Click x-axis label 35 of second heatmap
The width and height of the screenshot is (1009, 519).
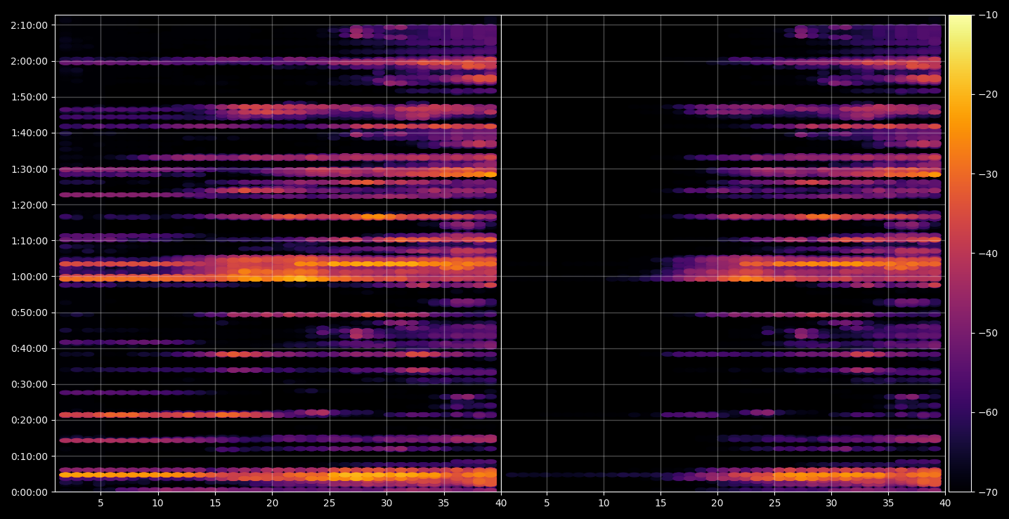[888, 503]
